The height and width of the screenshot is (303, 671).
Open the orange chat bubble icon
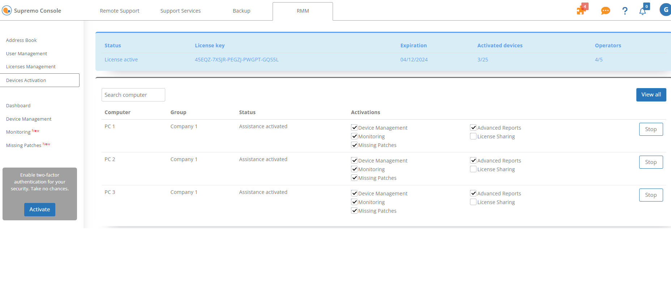606,11
